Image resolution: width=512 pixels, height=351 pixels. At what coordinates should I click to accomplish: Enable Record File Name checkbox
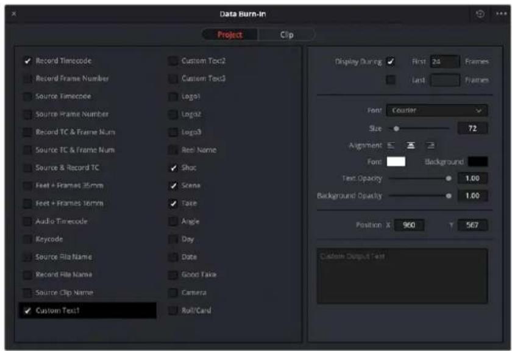(27, 275)
